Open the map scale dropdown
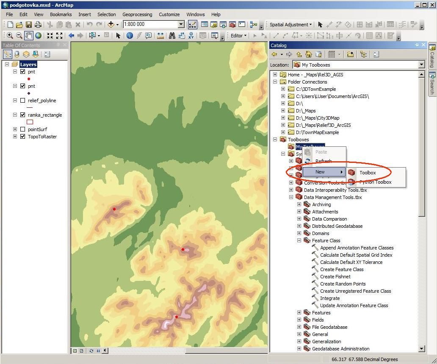437x364 pixels. 181,24
